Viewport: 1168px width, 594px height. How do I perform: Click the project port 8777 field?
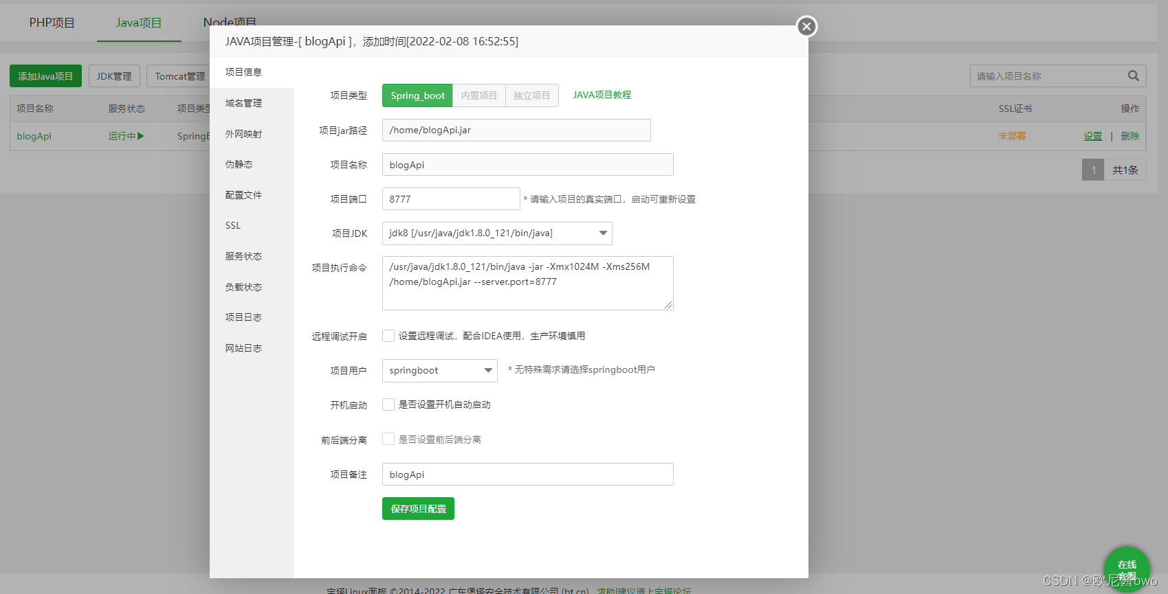coord(451,199)
